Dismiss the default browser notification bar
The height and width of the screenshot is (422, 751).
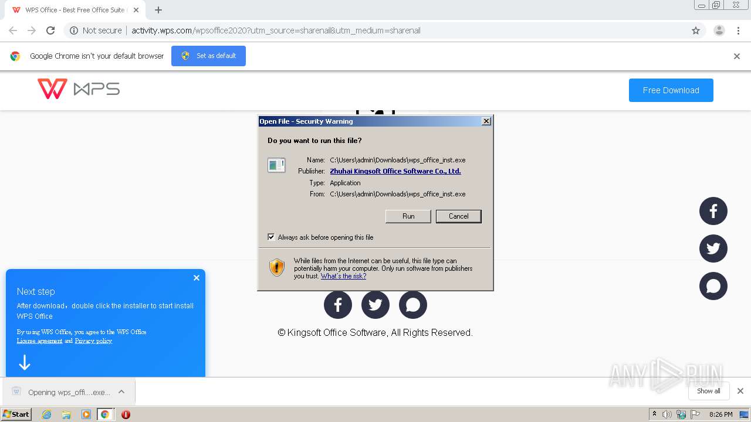click(x=736, y=56)
